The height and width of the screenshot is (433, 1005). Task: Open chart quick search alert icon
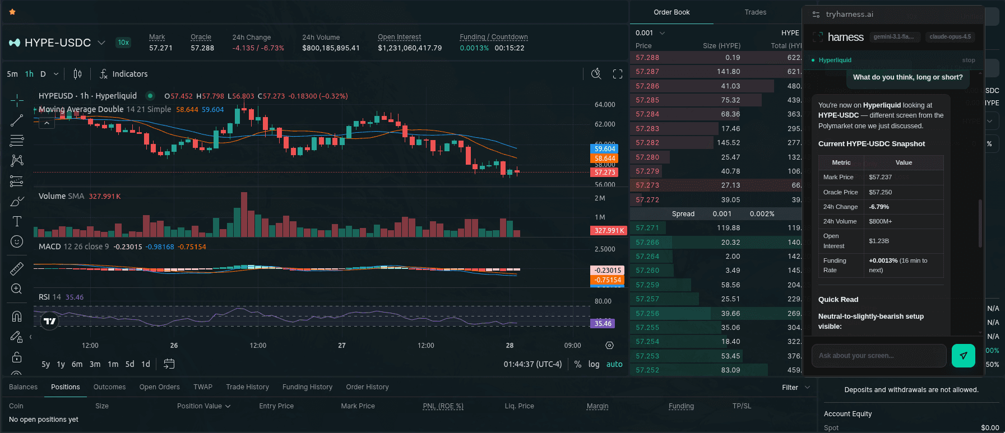click(x=596, y=73)
